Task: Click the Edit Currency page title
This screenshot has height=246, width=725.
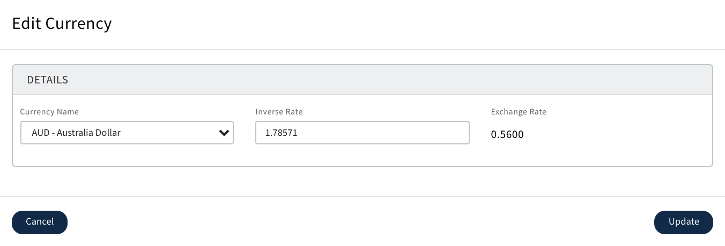Action: [x=62, y=24]
